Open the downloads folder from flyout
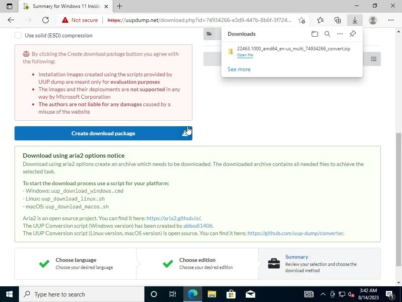The width and height of the screenshot is (402, 302). click(315, 34)
